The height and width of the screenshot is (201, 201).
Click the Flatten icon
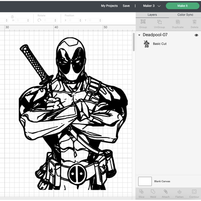tap(179, 192)
